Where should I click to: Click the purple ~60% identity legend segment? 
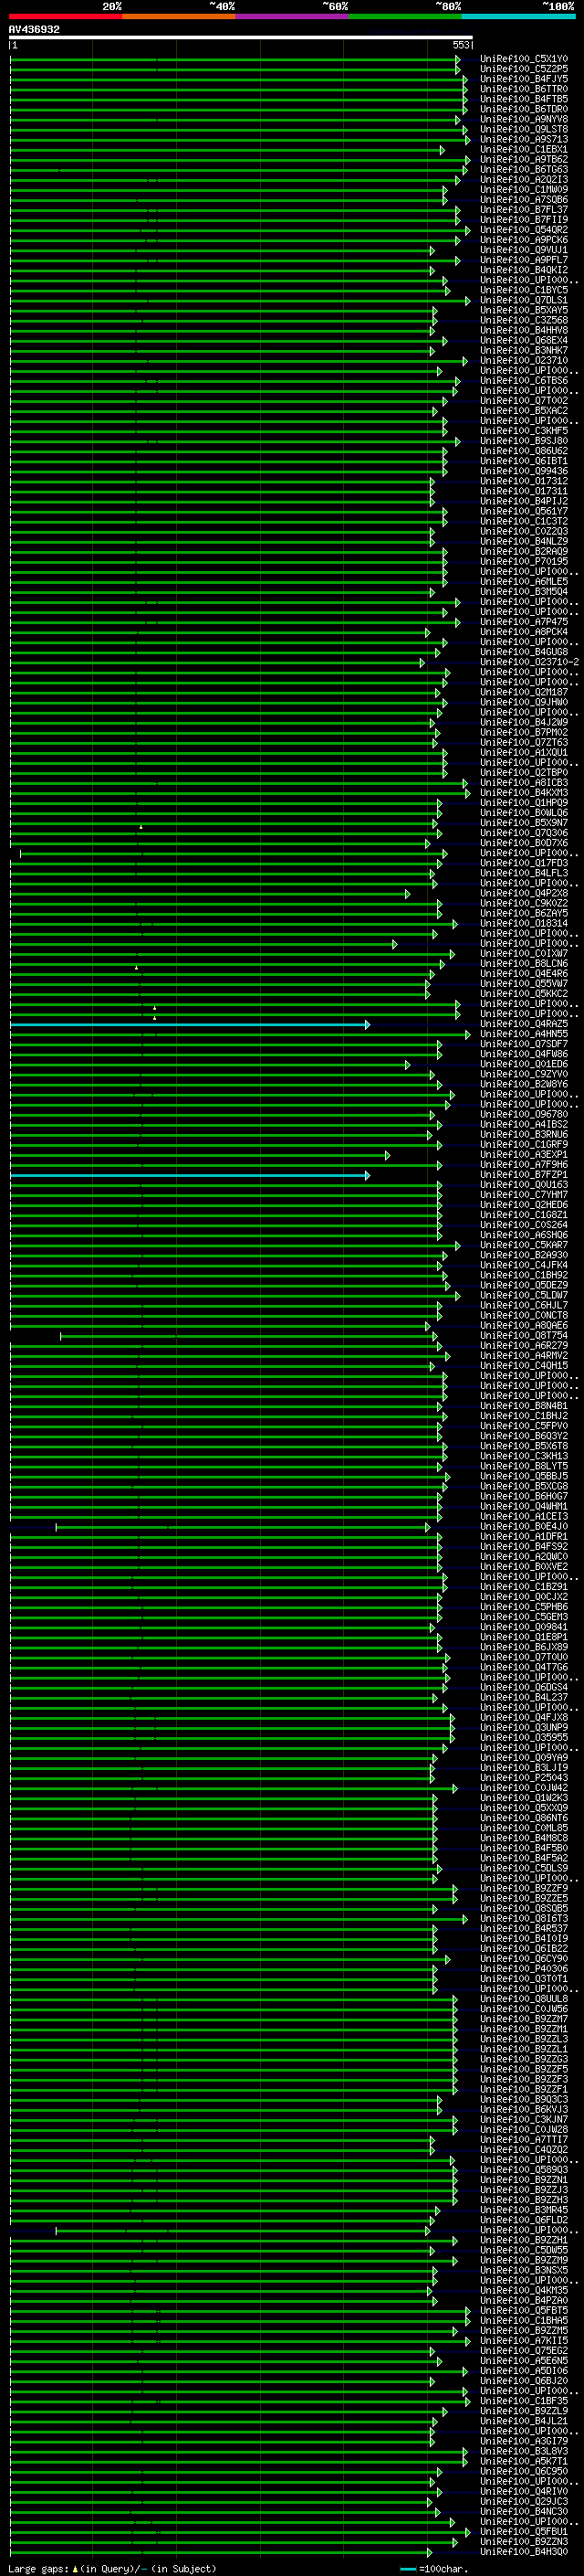293,16
